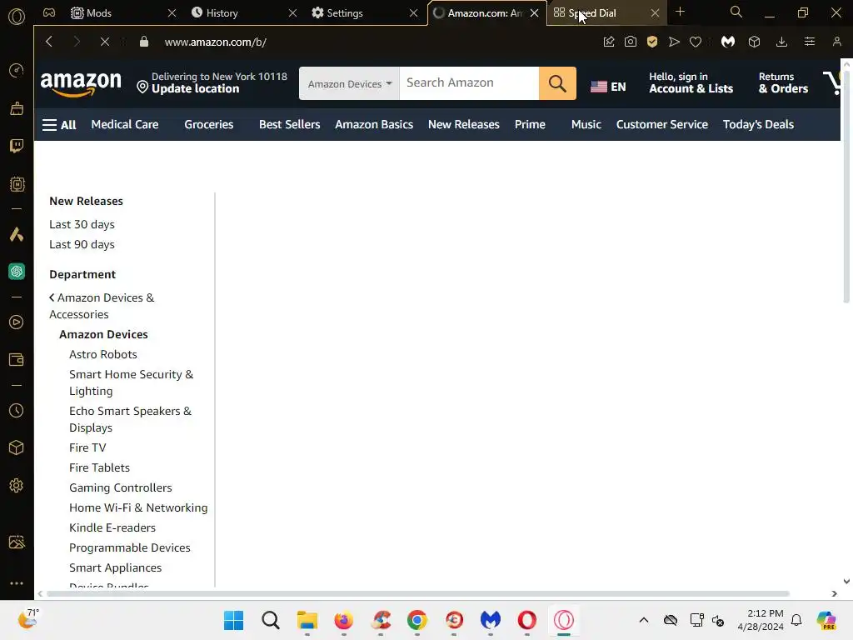Open Twitch panel in the sidebar
This screenshot has width=853, height=640.
click(17, 145)
